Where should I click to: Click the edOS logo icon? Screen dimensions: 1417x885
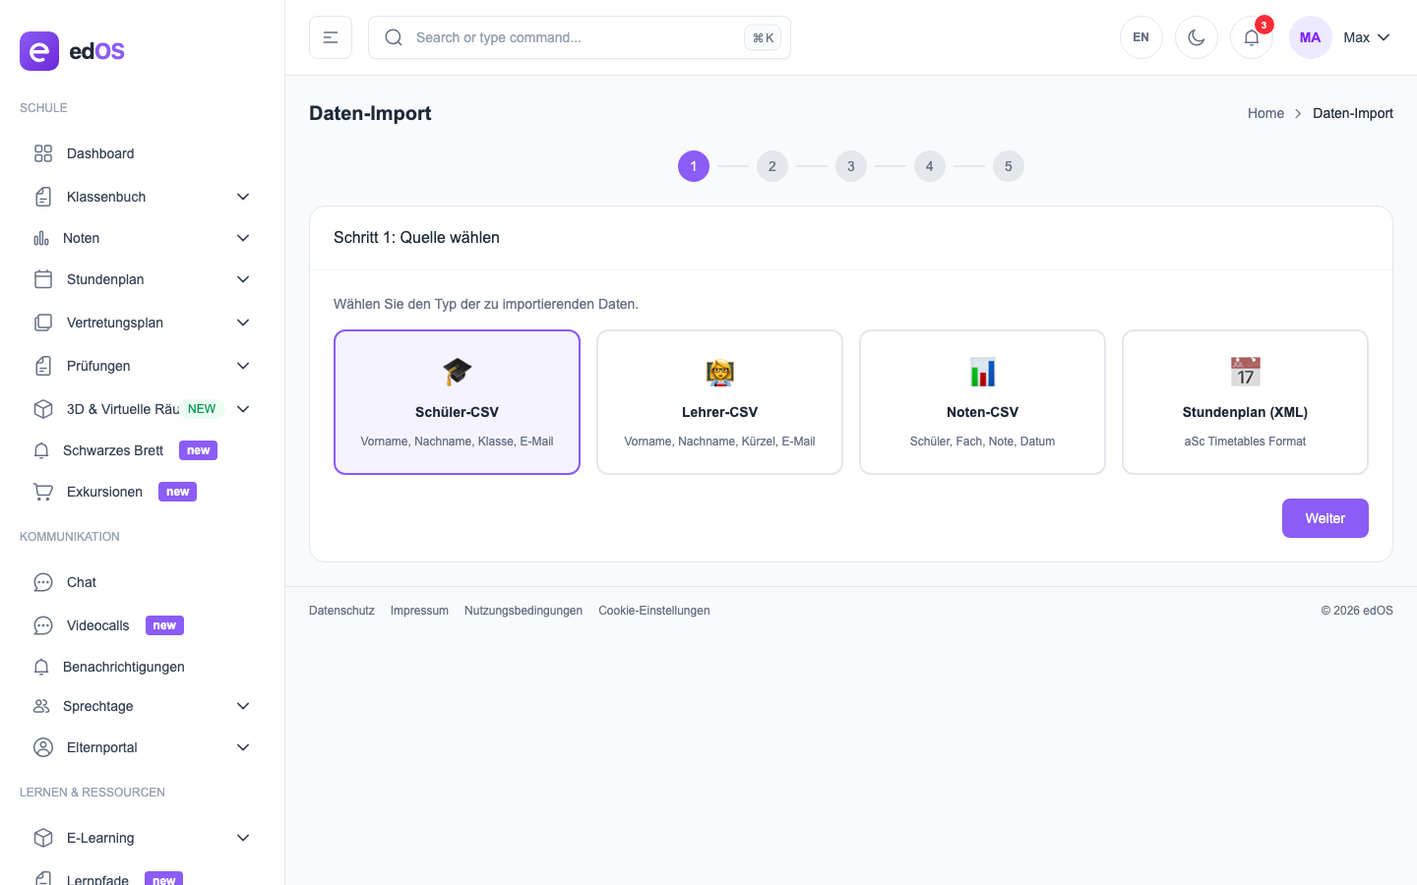point(39,51)
